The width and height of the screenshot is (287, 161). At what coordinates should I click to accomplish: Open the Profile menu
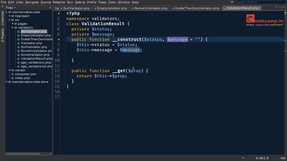91,2
